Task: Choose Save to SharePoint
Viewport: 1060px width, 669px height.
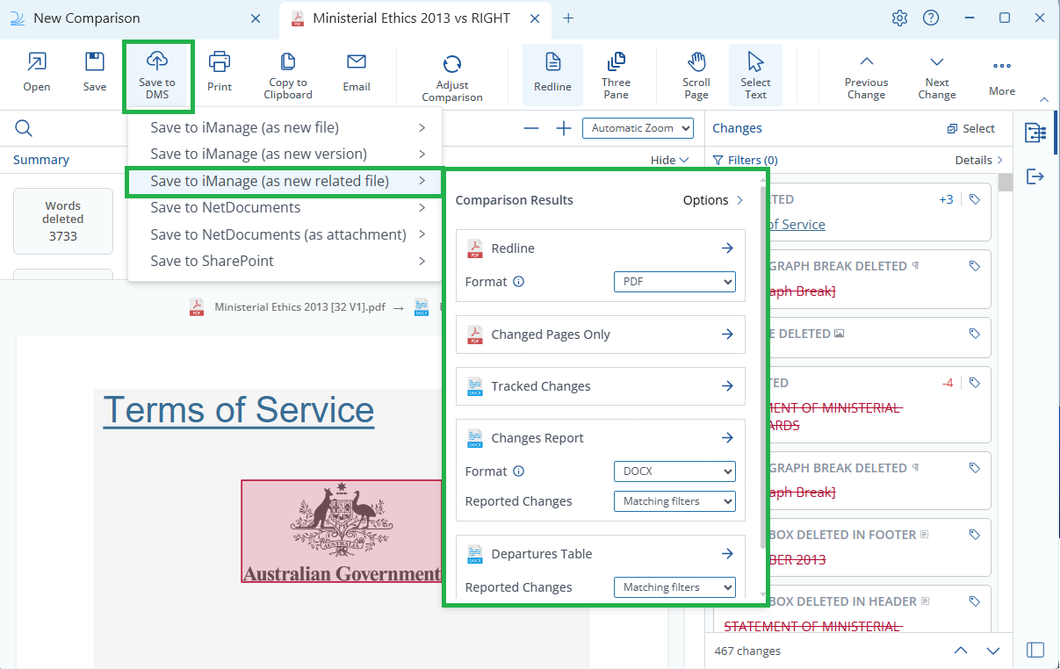Action: (x=285, y=261)
